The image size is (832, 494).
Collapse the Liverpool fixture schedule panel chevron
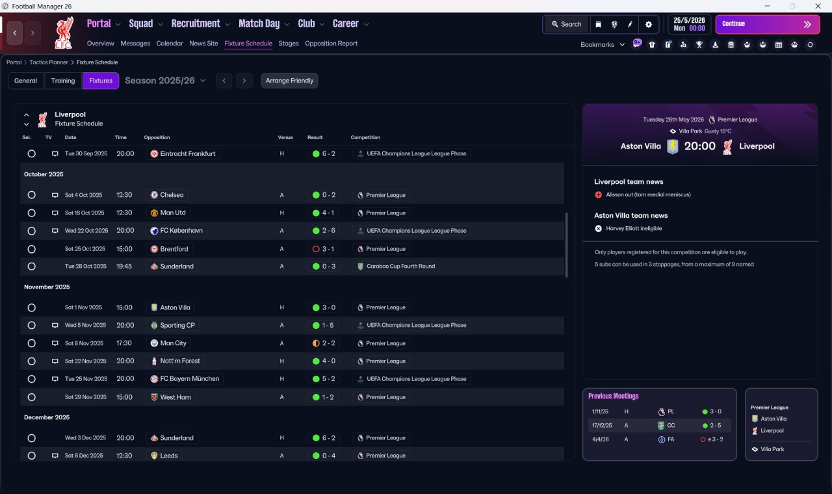point(27,115)
